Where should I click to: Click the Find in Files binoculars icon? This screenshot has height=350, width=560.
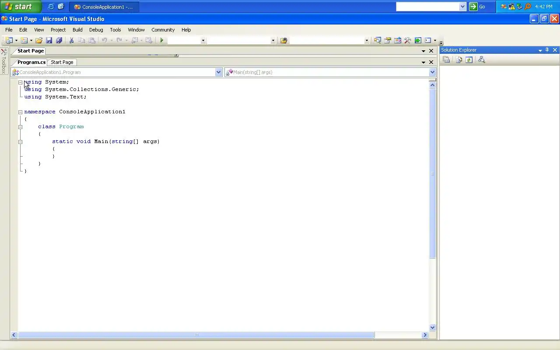[x=283, y=40]
